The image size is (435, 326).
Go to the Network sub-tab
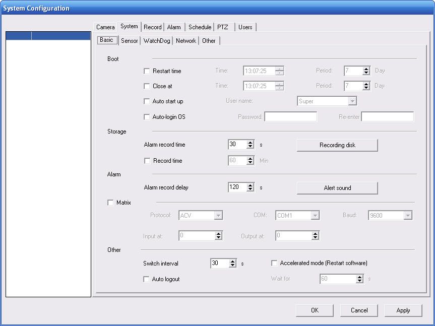point(185,41)
